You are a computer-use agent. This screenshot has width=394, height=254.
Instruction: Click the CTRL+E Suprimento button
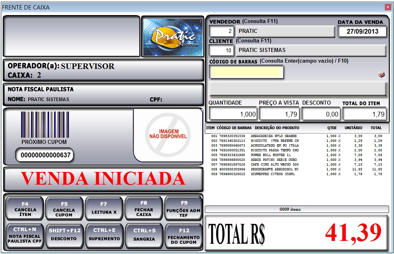[x=104, y=235]
